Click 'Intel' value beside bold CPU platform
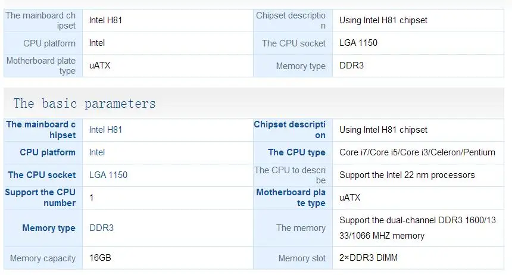The height and width of the screenshot is (275, 512). 97,152
